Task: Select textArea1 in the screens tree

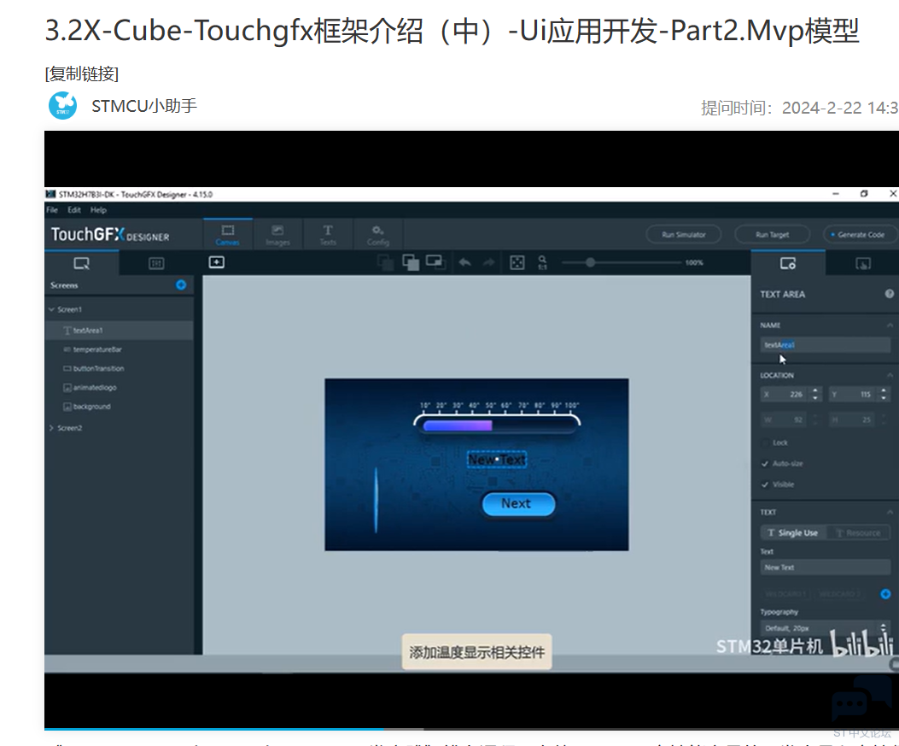Action: (120, 331)
